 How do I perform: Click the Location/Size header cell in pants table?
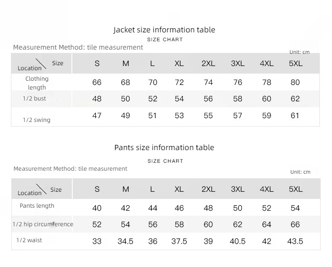point(42,189)
